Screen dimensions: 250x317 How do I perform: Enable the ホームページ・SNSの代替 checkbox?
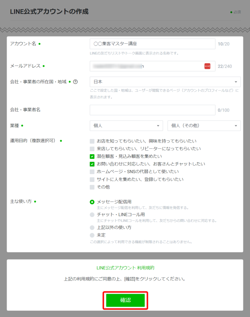[x=92, y=172]
